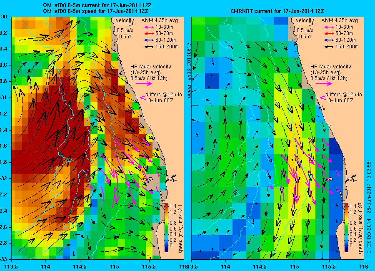The image size is (375, 271).
Task: Click y-axis label '-33' on left edge
Action: pos(3,259)
